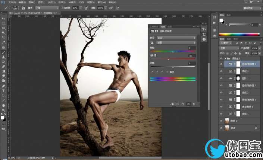Click the document tab title
Screen dimensions: 263x160
(x=33, y=13)
